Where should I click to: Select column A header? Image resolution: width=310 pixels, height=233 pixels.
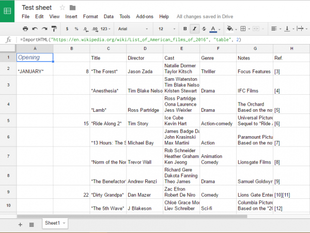tap(35, 49)
